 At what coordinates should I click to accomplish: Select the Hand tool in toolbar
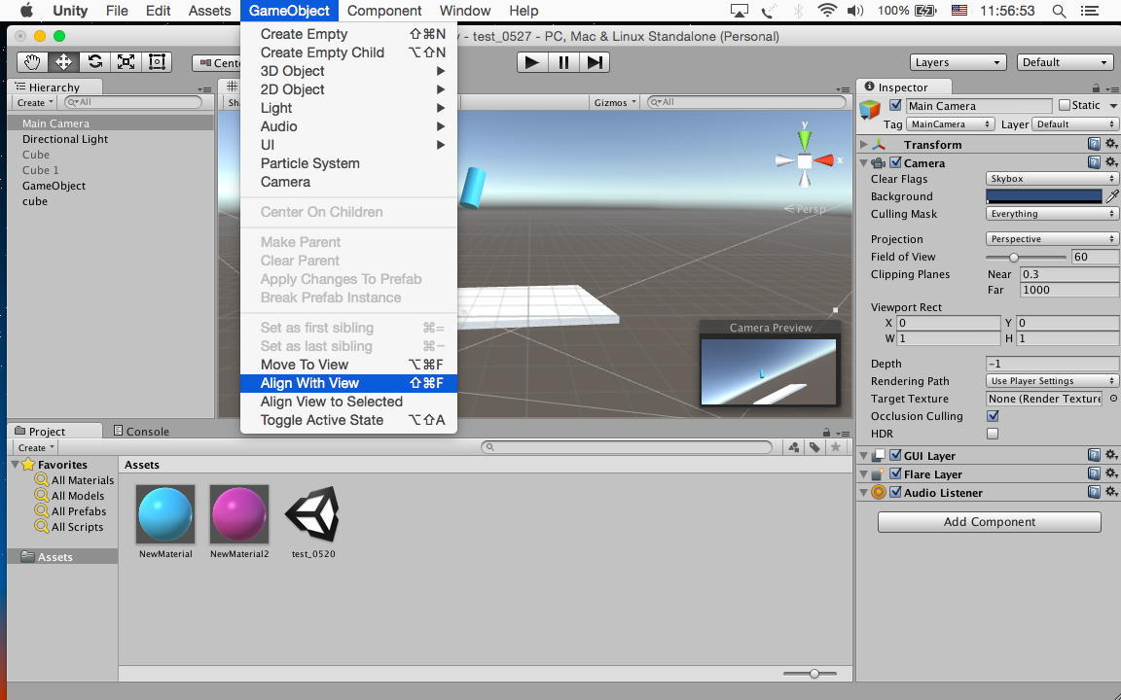(32, 62)
